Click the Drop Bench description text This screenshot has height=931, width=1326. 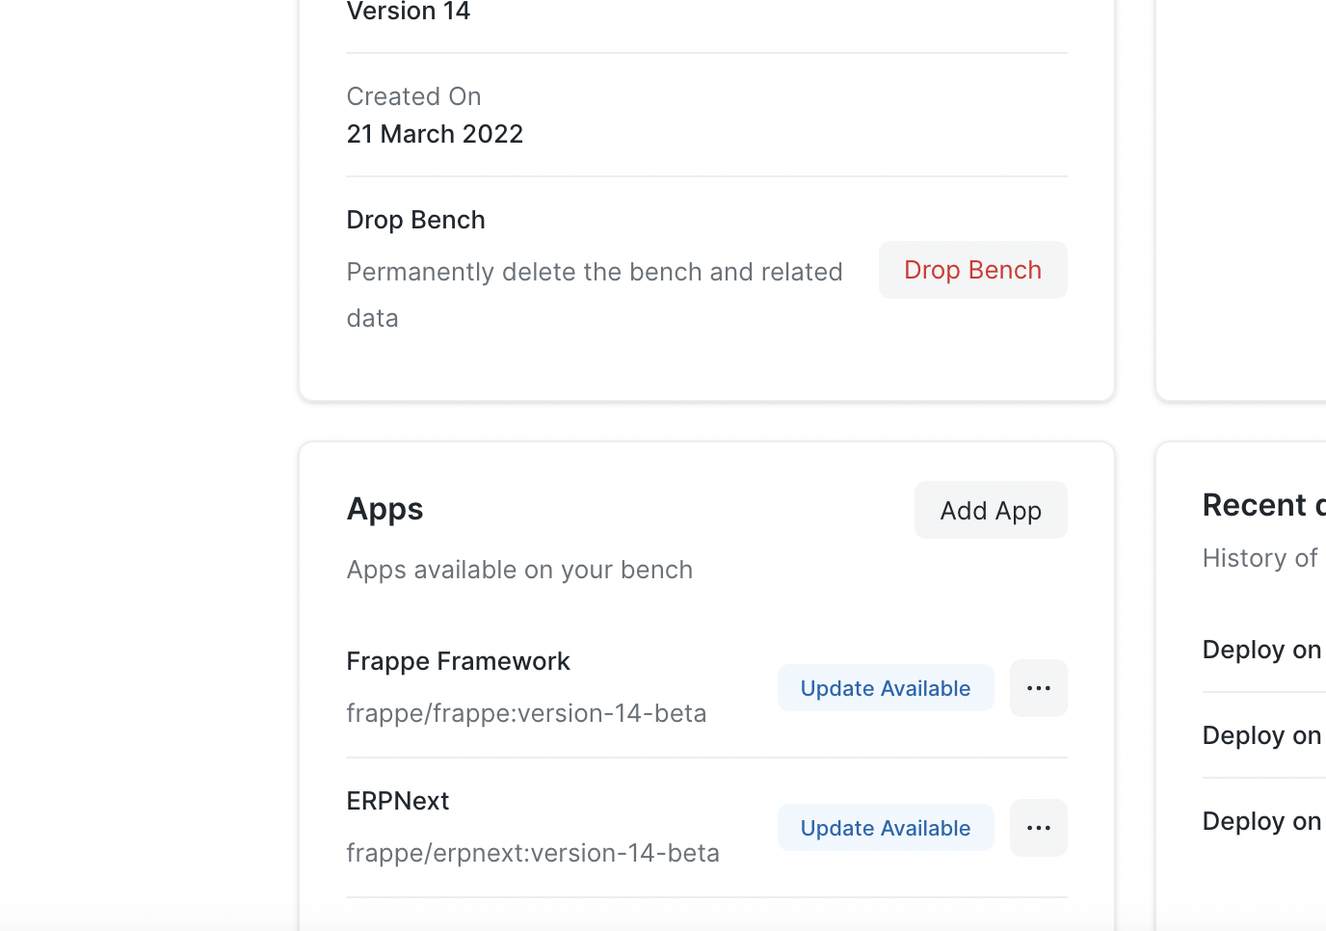point(595,294)
